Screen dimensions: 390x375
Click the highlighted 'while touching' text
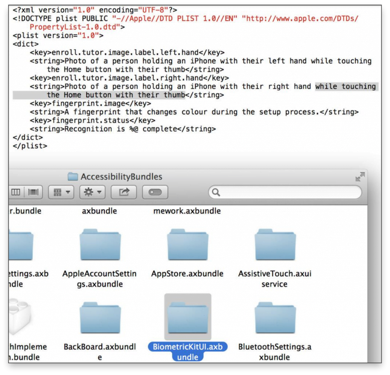point(345,86)
